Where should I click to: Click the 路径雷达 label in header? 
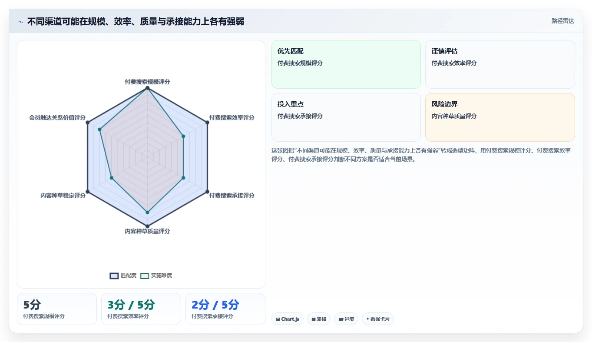pyautogui.click(x=563, y=21)
